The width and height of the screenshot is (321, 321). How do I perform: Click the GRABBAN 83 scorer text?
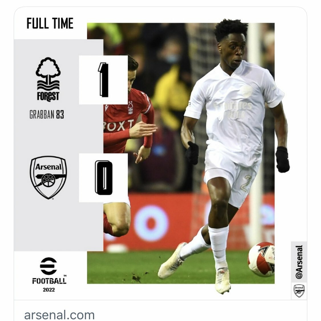pyautogui.click(x=47, y=114)
